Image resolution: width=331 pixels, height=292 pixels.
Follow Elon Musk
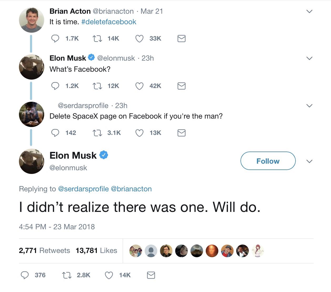click(x=268, y=161)
